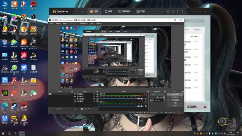Click the 设置 settings button in OBS controls
242x136 pixels.
[175, 103]
